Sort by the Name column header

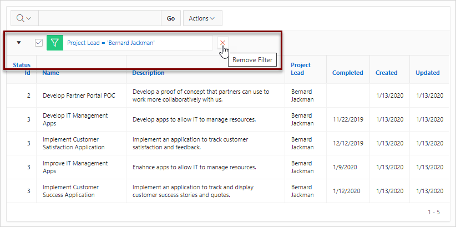[50, 73]
